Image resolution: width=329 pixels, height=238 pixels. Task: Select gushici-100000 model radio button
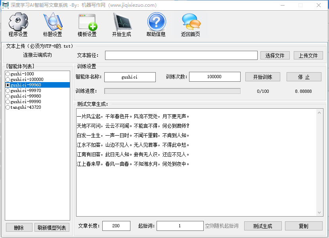(8, 79)
